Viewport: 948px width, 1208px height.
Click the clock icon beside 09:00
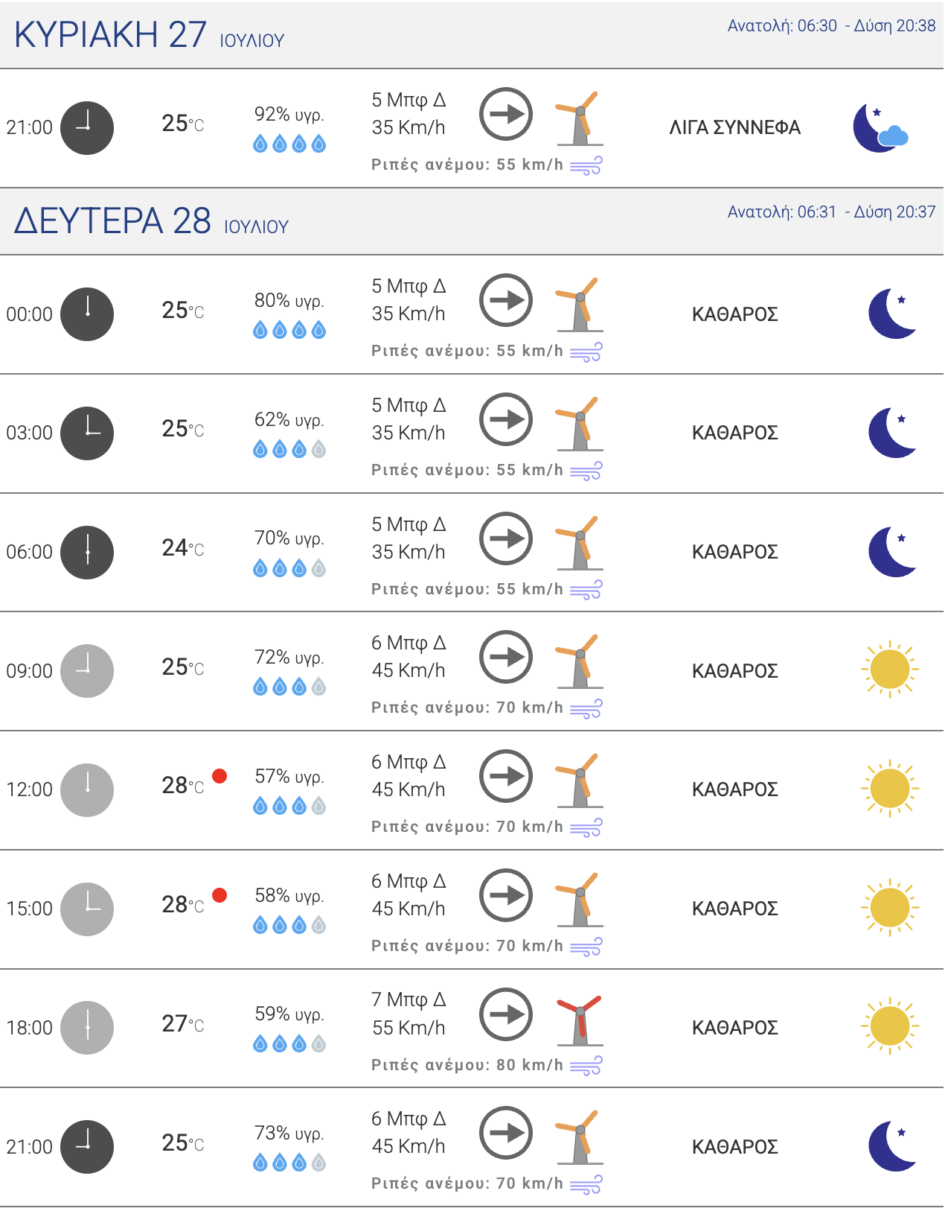(x=87, y=671)
